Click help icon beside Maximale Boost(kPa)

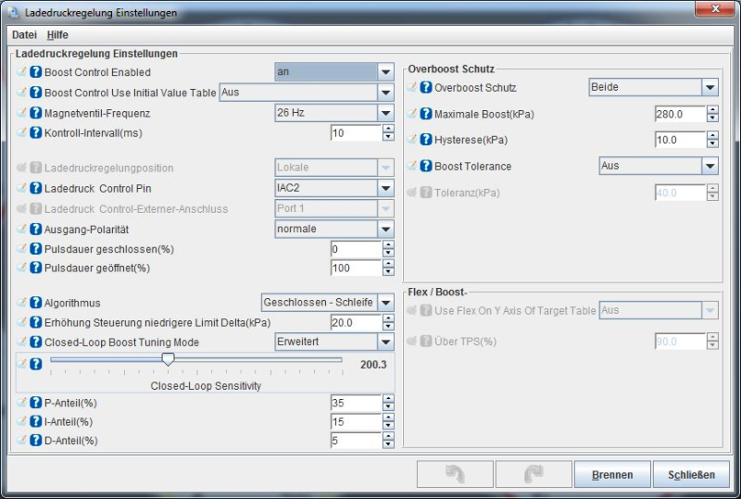click(x=426, y=114)
